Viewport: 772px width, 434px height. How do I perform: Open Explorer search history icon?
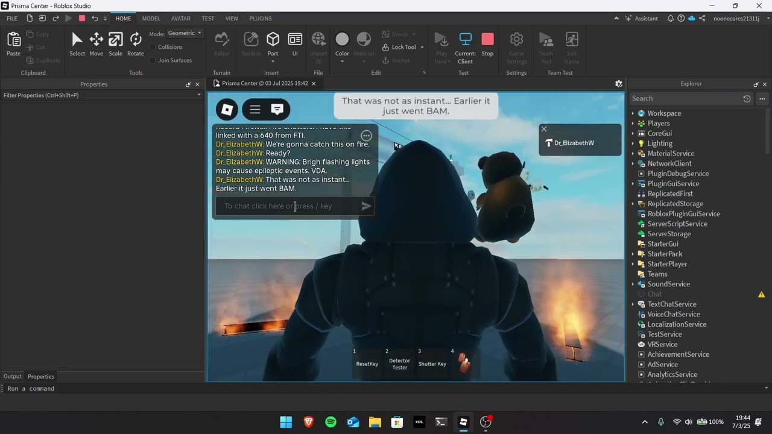[x=747, y=98]
